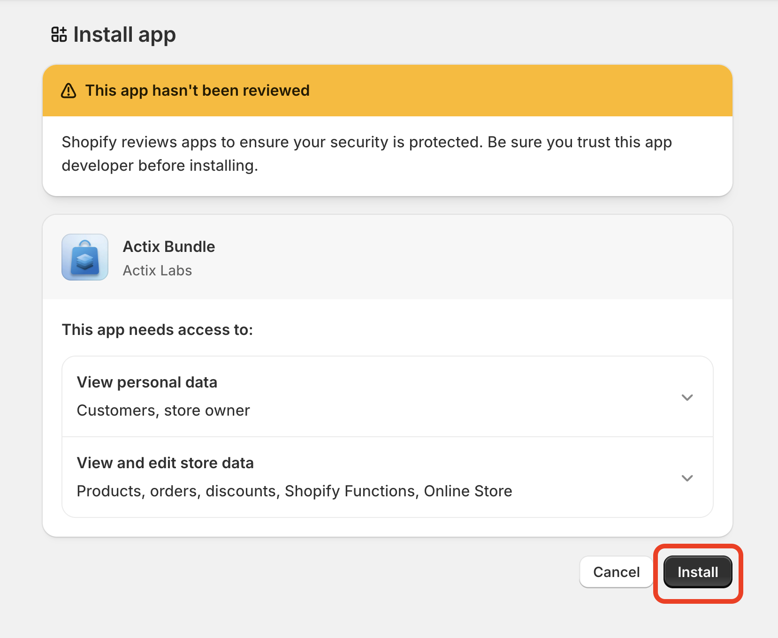Expand the View and edit store data chevron
778x638 pixels.
click(x=687, y=478)
